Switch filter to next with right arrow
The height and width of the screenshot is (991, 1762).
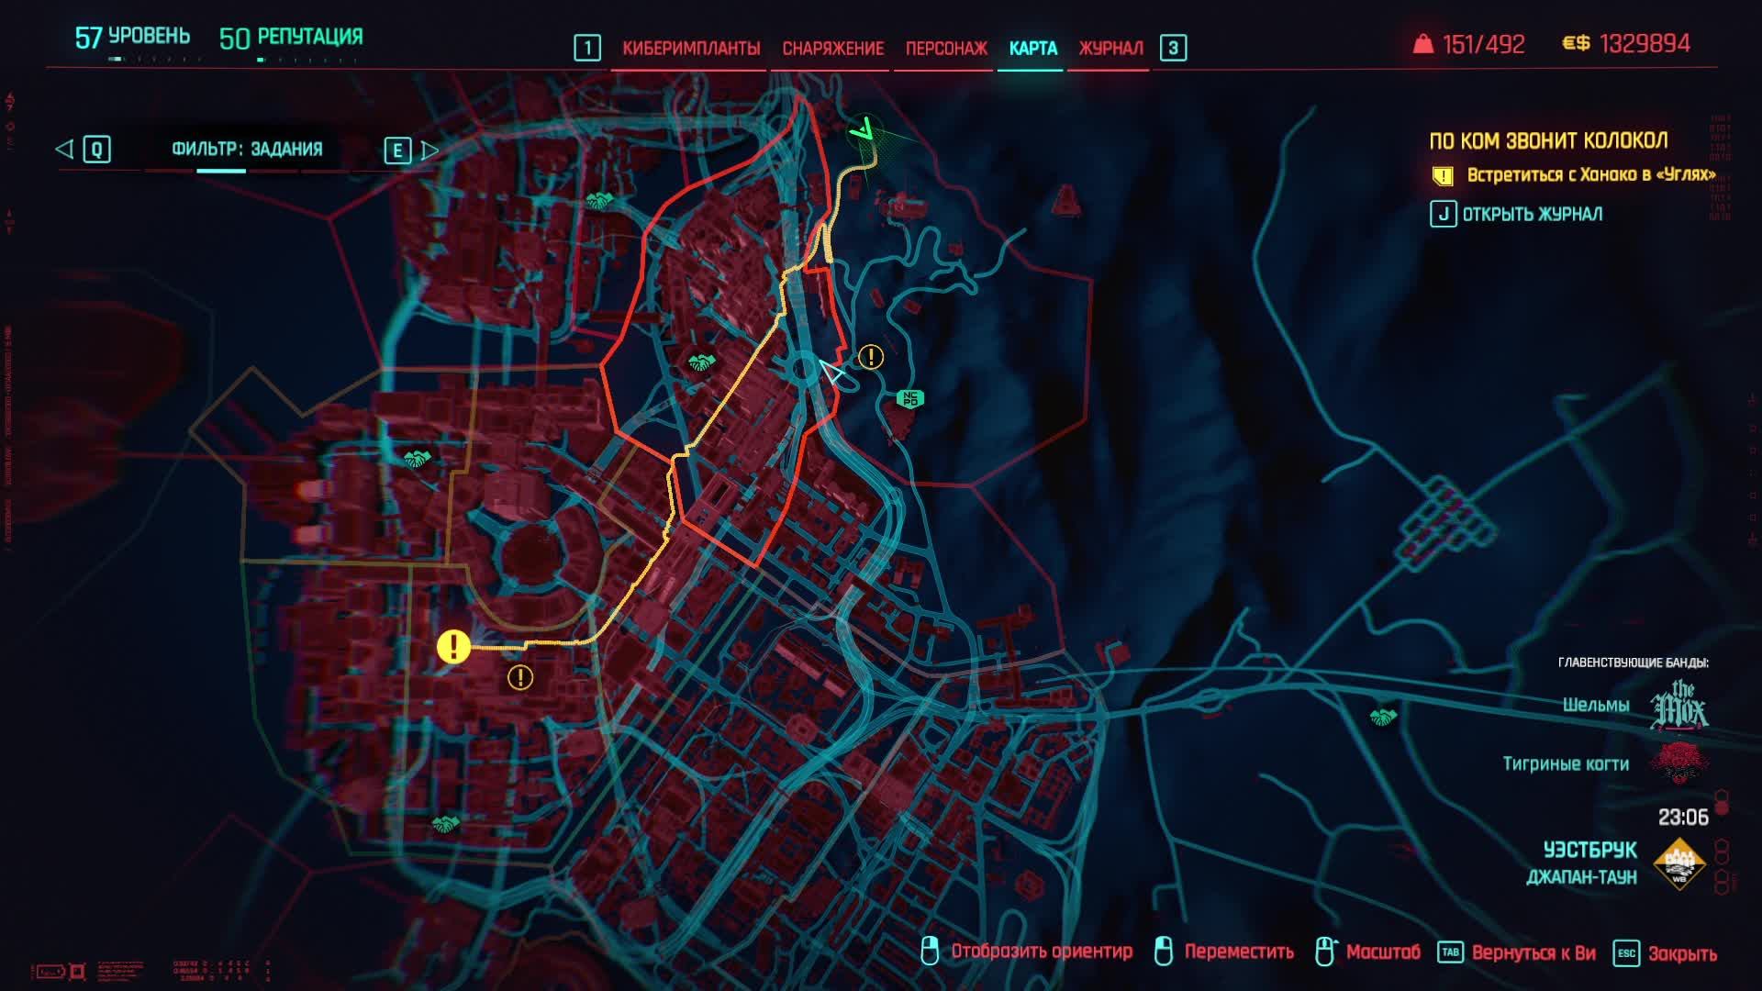pyautogui.click(x=429, y=150)
